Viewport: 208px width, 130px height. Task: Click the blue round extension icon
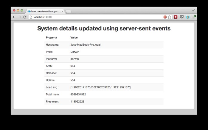(x=187, y=17)
